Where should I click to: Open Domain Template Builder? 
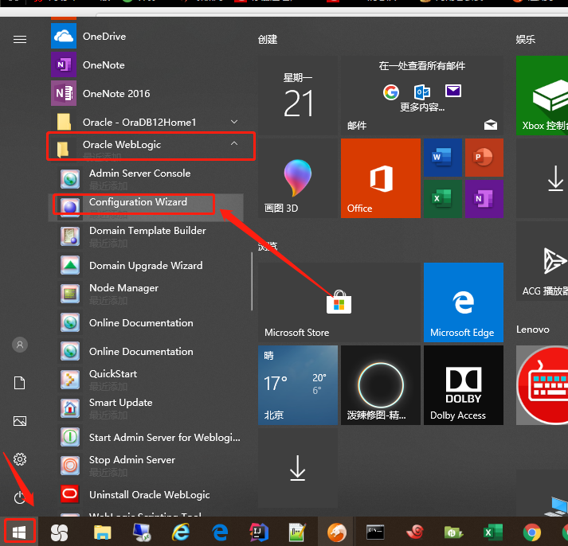click(145, 236)
